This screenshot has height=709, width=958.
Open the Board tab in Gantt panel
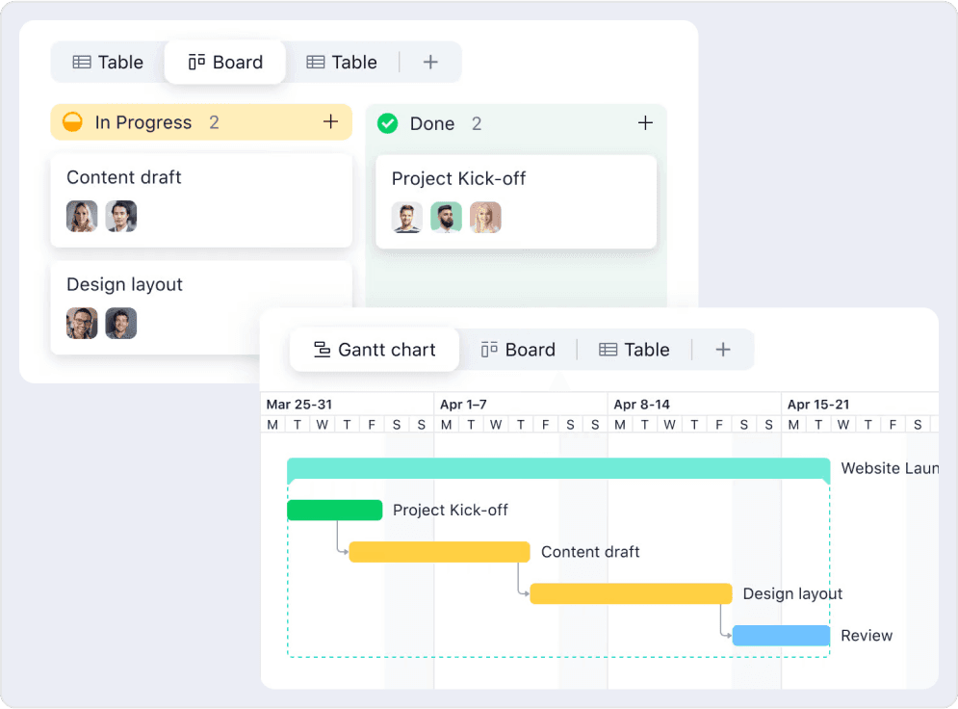(x=518, y=350)
